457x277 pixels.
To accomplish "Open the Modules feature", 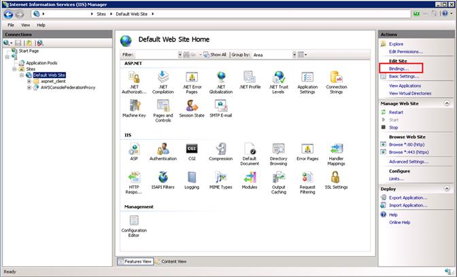I will click(250, 180).
